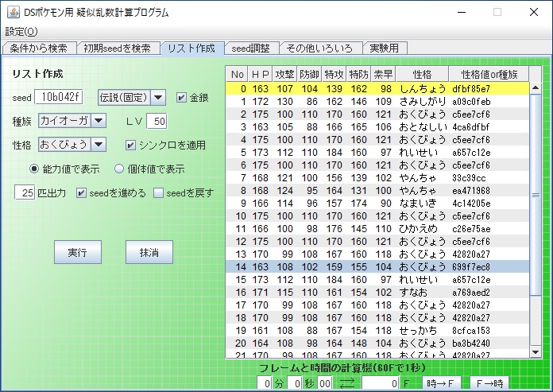The image size is (553, 392).
Task: Click the 性格値or種族 column header
Action: (489, 75)
